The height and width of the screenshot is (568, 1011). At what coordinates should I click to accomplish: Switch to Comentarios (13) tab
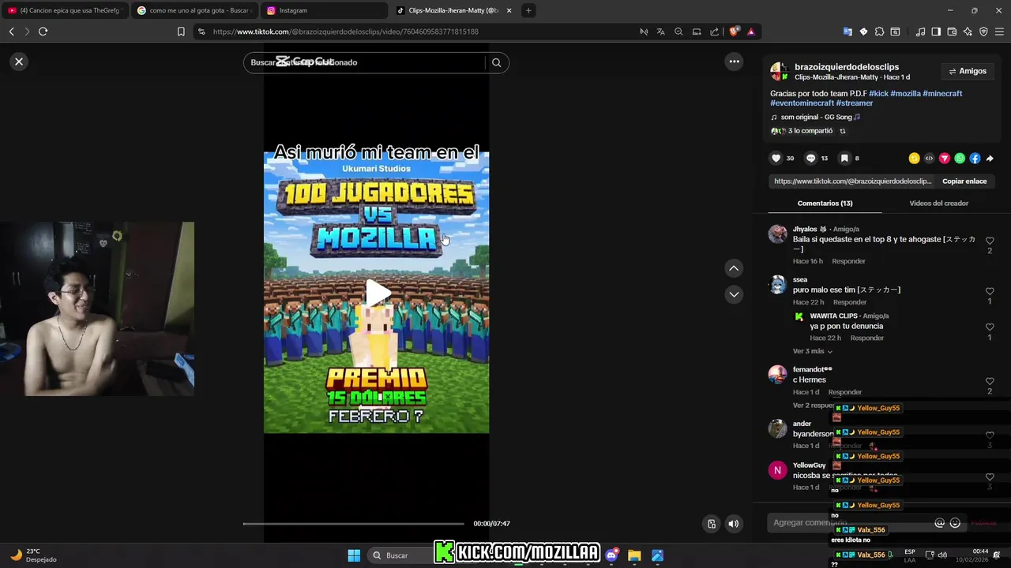point(825,204)
